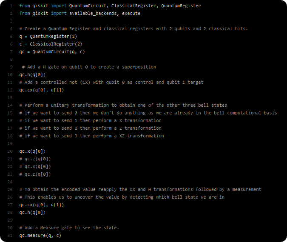
Task: Click the commented qc.z(q[0]) on line 21
Action: pos(35,159)
